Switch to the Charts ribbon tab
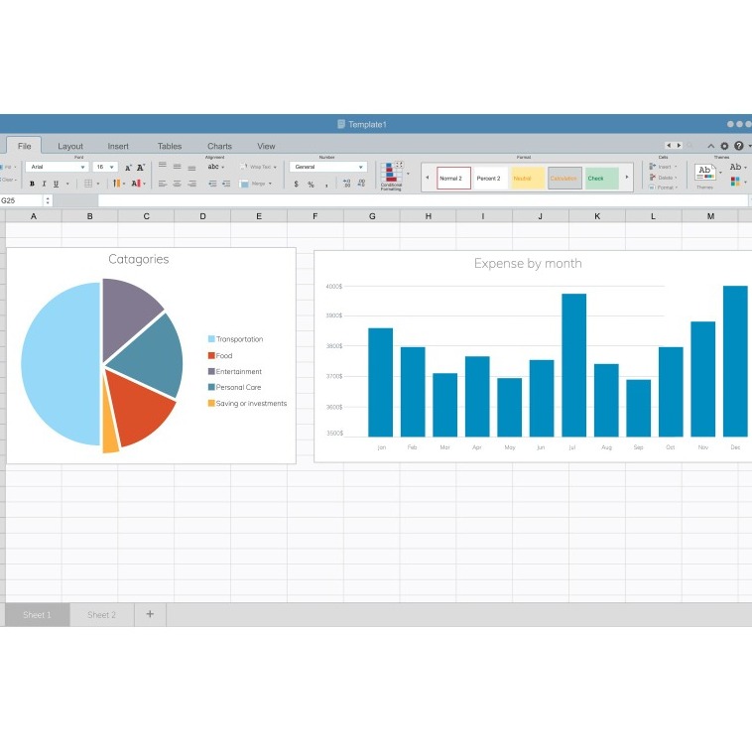The image size is (752, 752). [x=219, y=146]
